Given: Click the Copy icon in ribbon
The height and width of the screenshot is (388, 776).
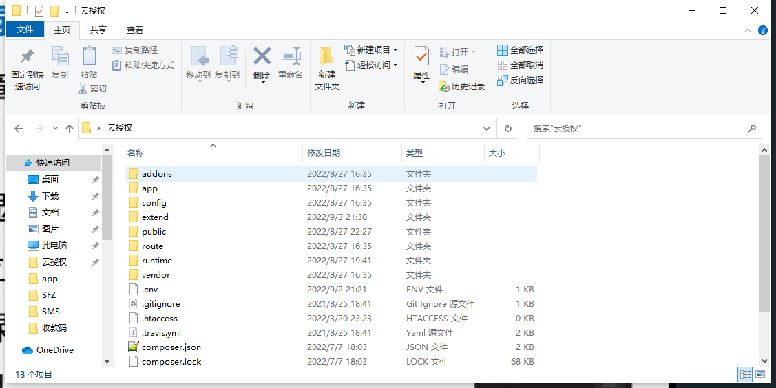Looking at the screenshot, I should [60, 57].
